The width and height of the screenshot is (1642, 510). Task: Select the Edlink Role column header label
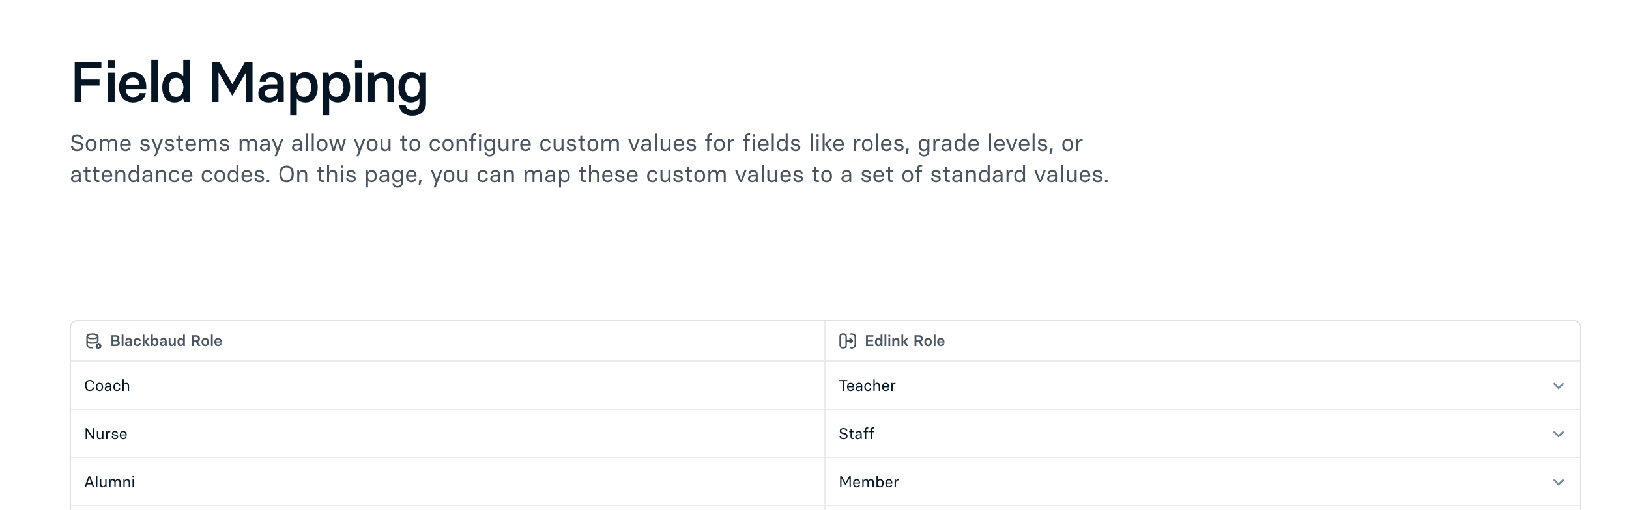(904, 341)
